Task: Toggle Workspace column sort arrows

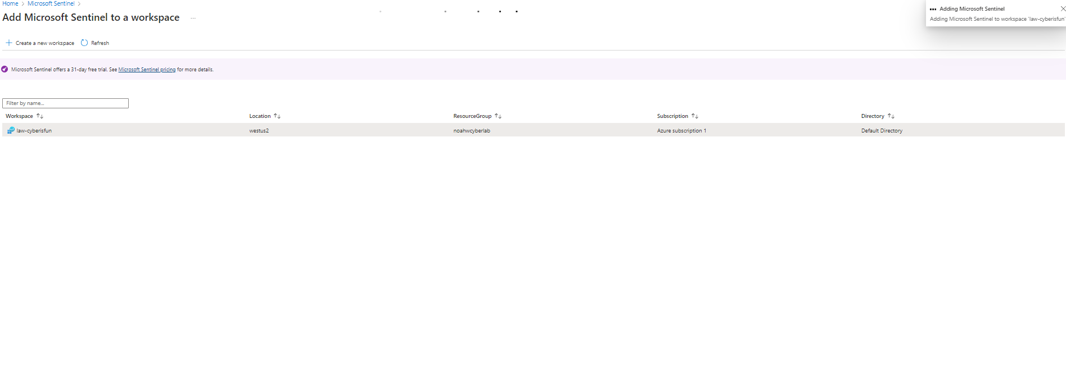Action: (x=40, y=116)
